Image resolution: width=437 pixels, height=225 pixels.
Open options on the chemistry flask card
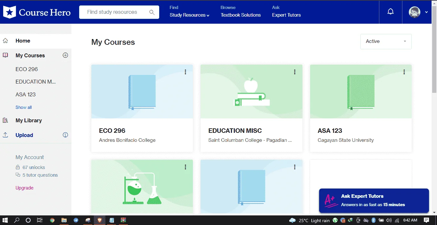pos(185,167)
